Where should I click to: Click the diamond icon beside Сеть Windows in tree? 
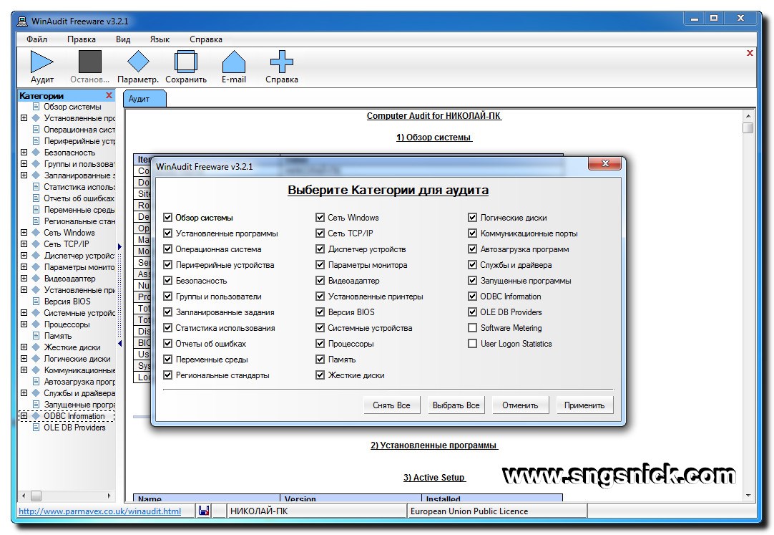pyautogui.click(x=36, y=232)
